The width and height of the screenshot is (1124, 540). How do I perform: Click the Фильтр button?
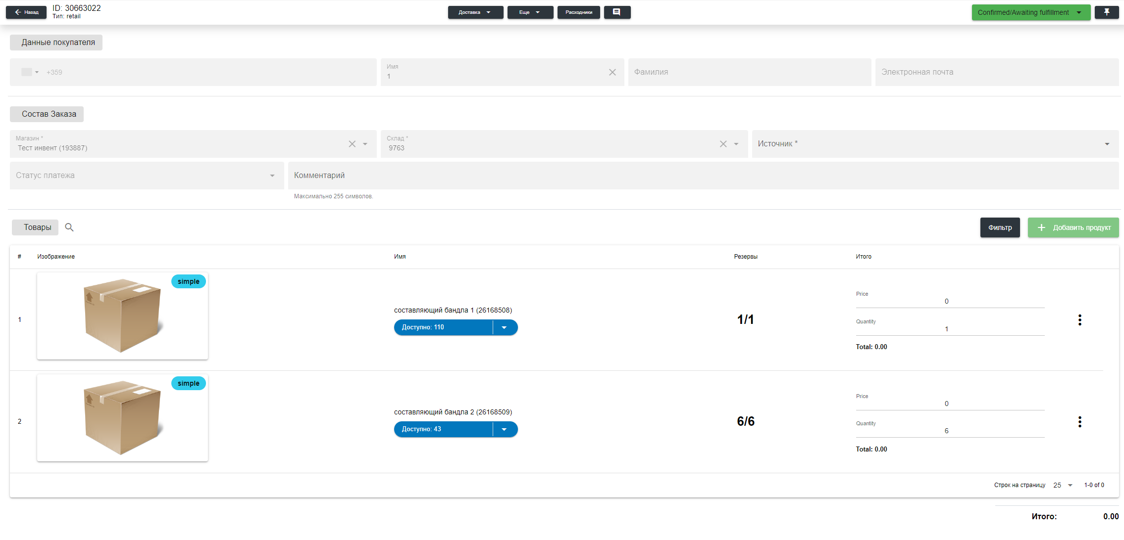pos(1000,227)
